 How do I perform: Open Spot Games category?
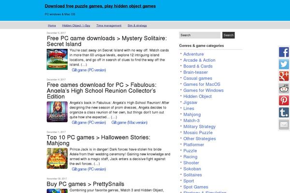tap(196, 187)
